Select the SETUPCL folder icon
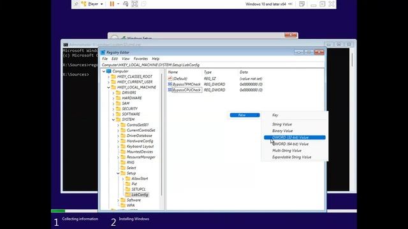The width and height of the screenshot is (408, 229). [127, 190]
